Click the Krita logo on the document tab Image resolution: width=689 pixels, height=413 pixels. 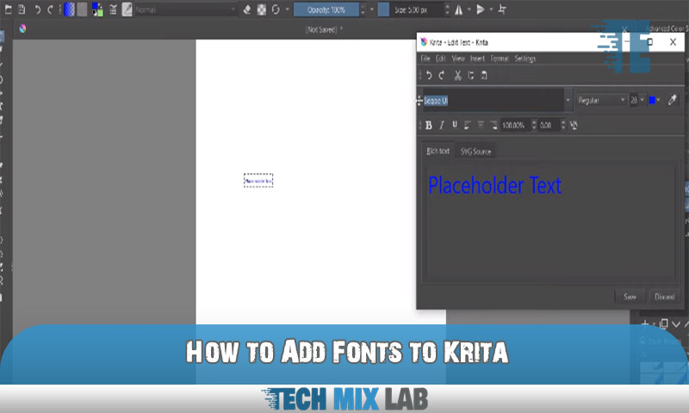pyautogui.click(x=22, y=28)
